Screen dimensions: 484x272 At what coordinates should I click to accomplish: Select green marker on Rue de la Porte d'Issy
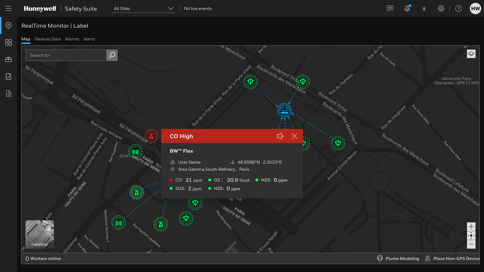(250, 82)
